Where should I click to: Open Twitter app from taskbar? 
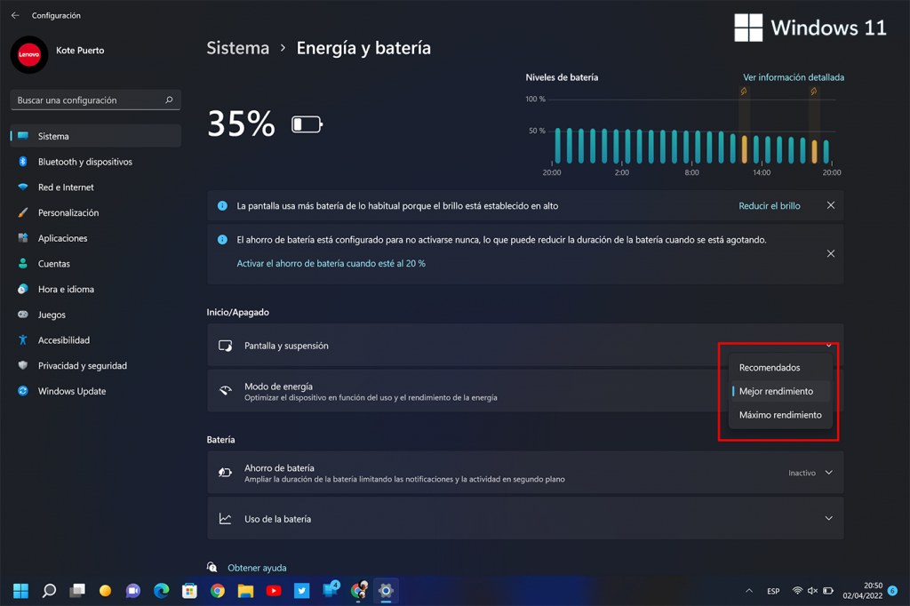[302, 591]
